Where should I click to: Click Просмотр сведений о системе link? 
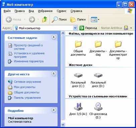(x=28, y=47)
